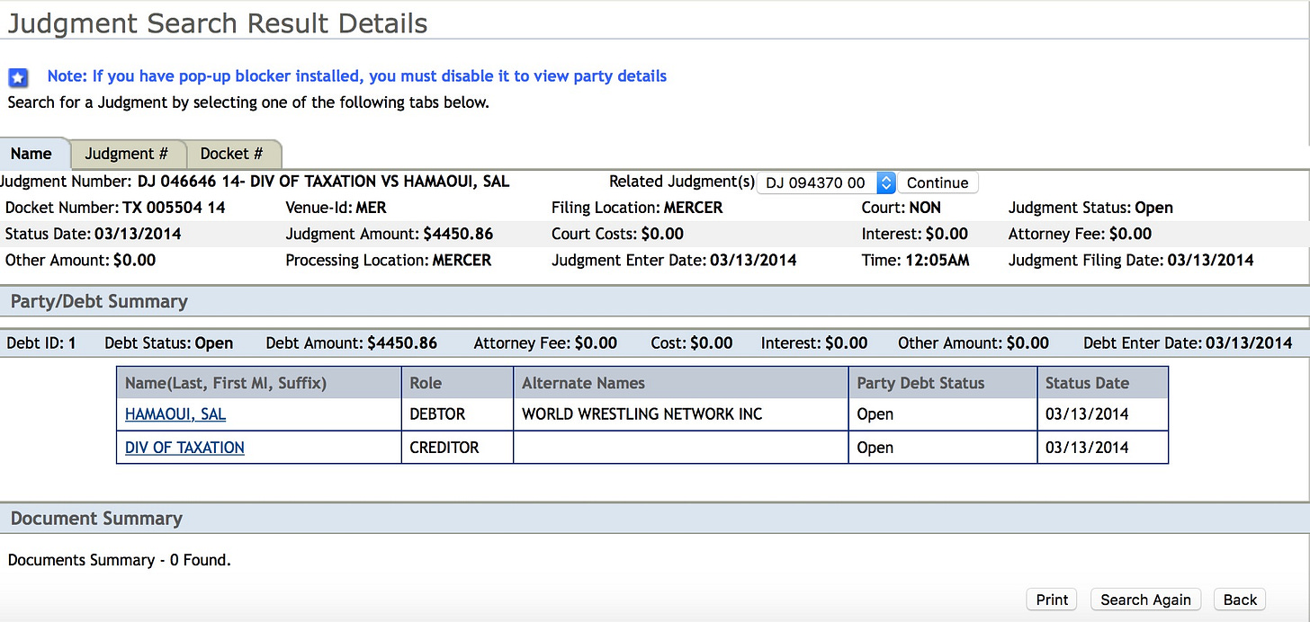The image size is (1310, 622).
Task: Click the Judgment Filing Date text
Action: click(x=1131, y=260)
